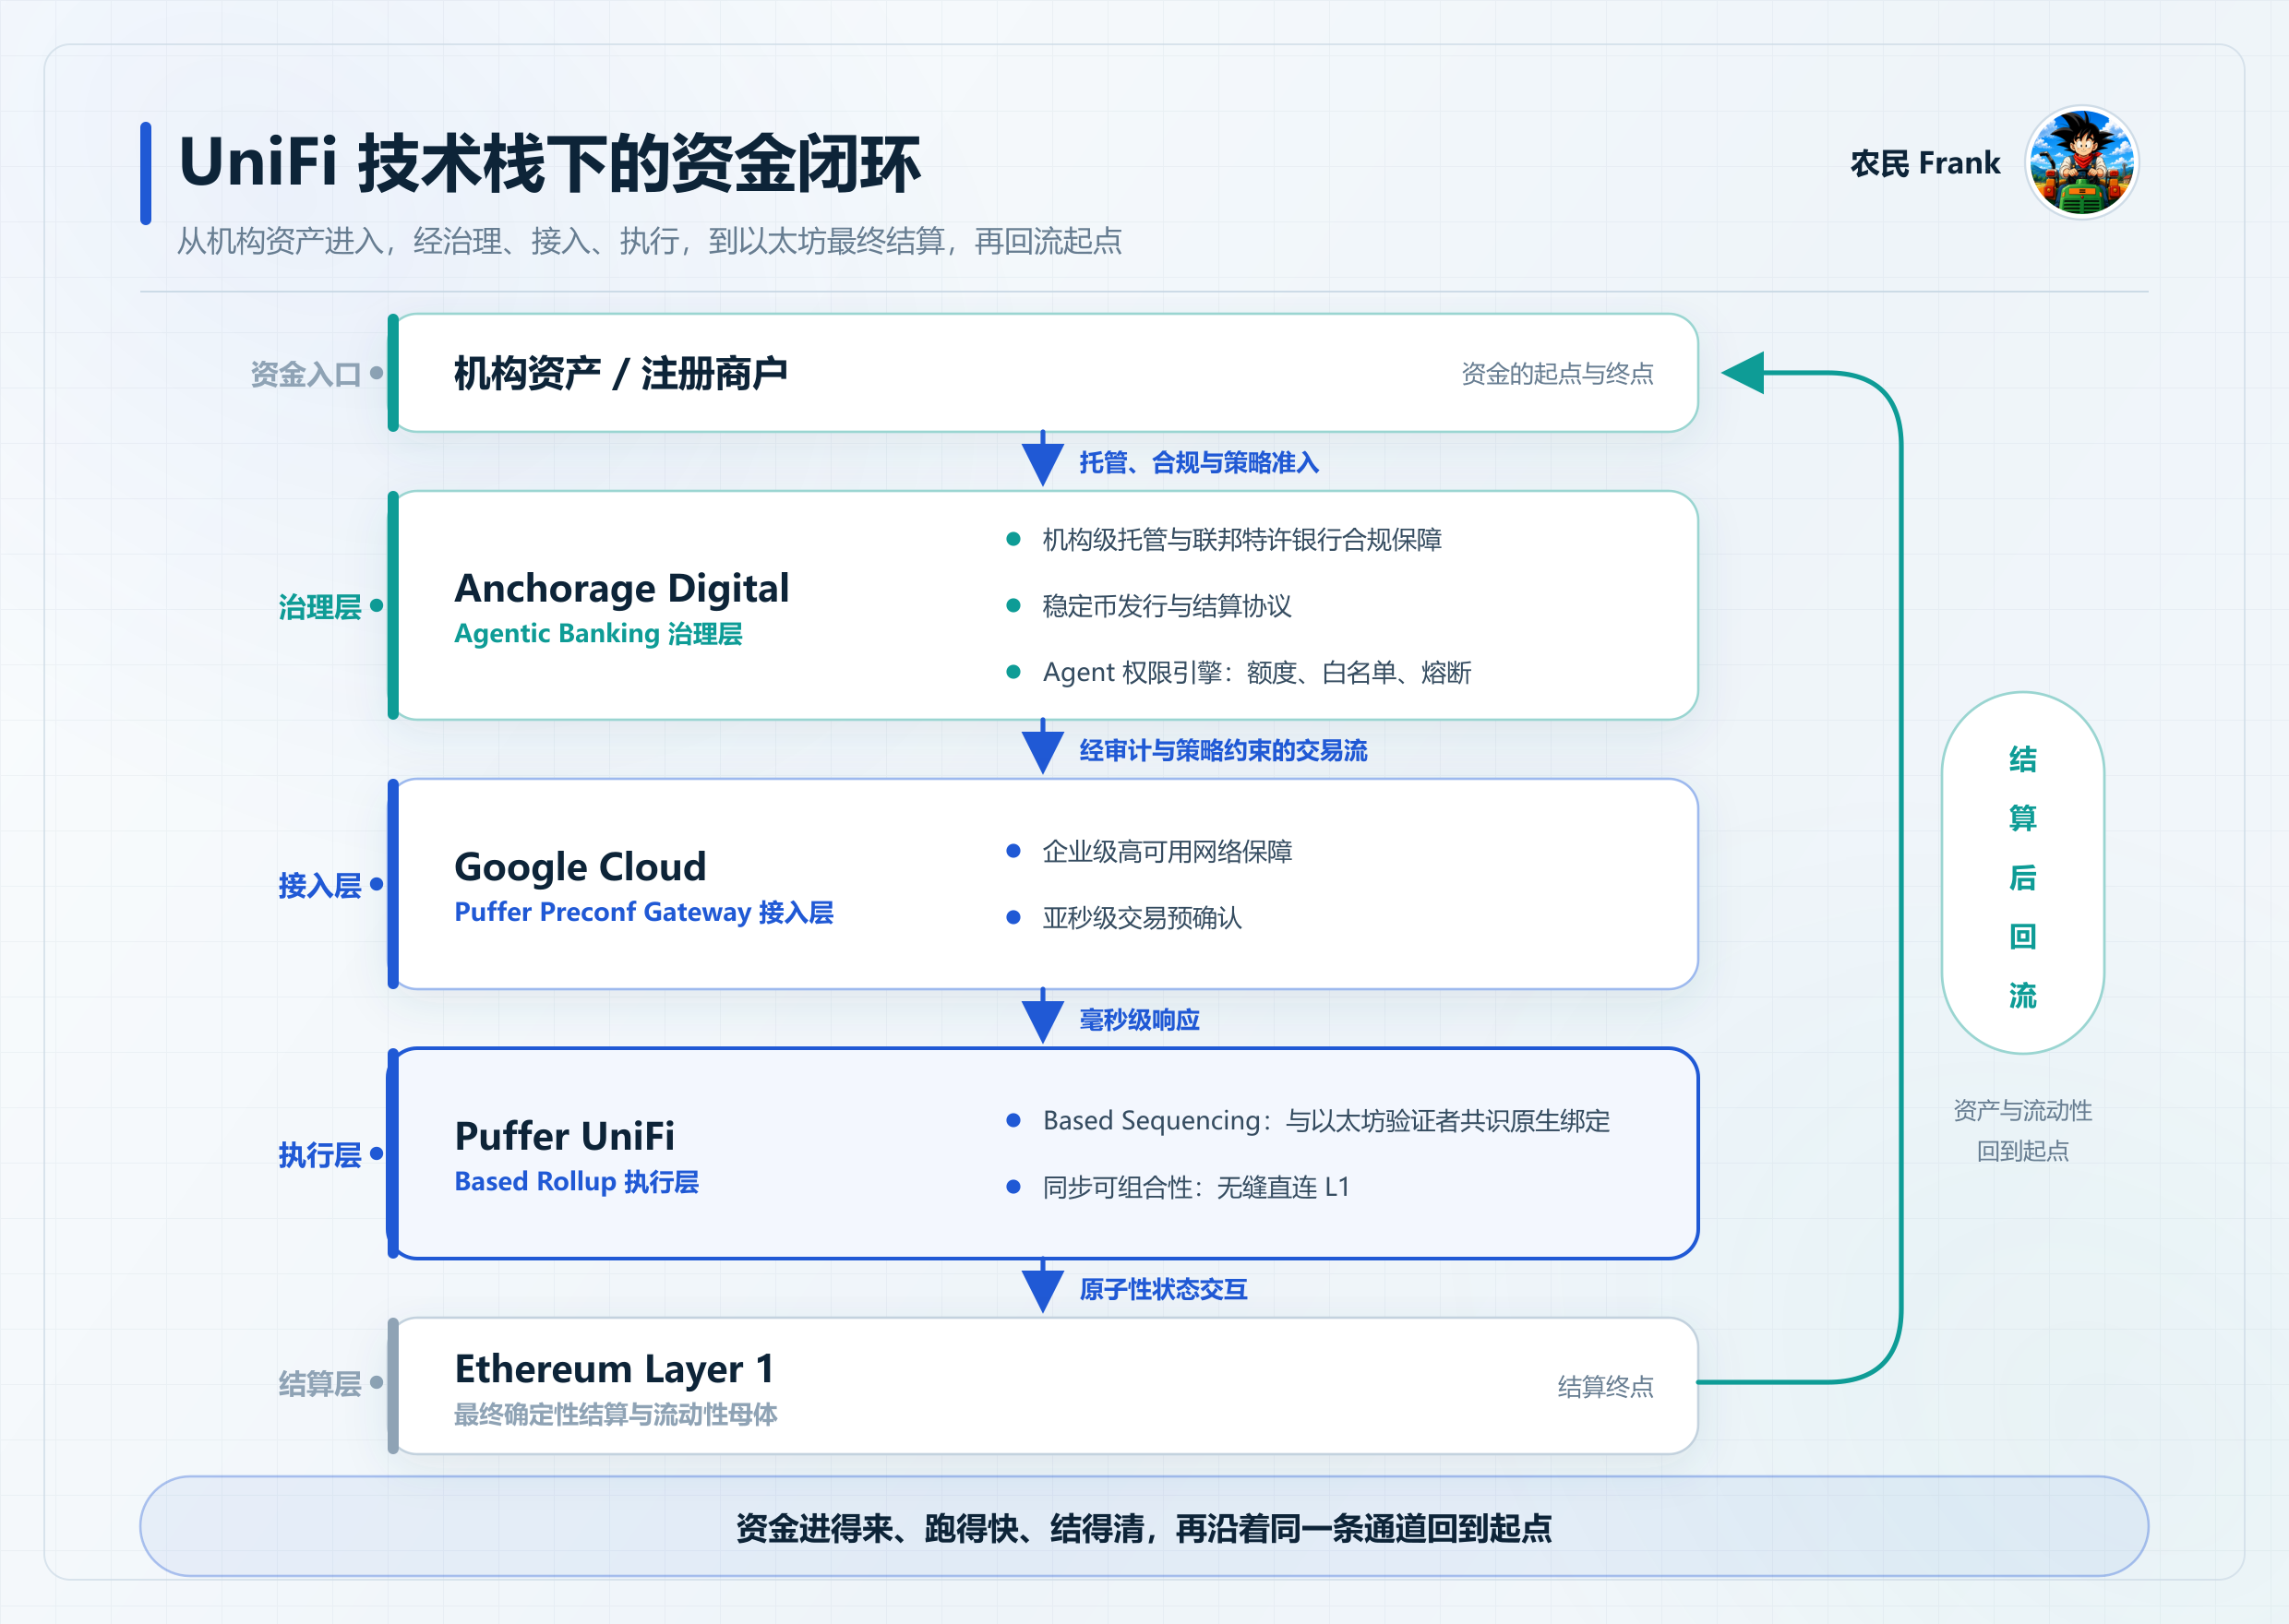Select the Agentic Banking 治理层 subtitle
This screenshot has height=1624, width=2289.
pos(598,634)
